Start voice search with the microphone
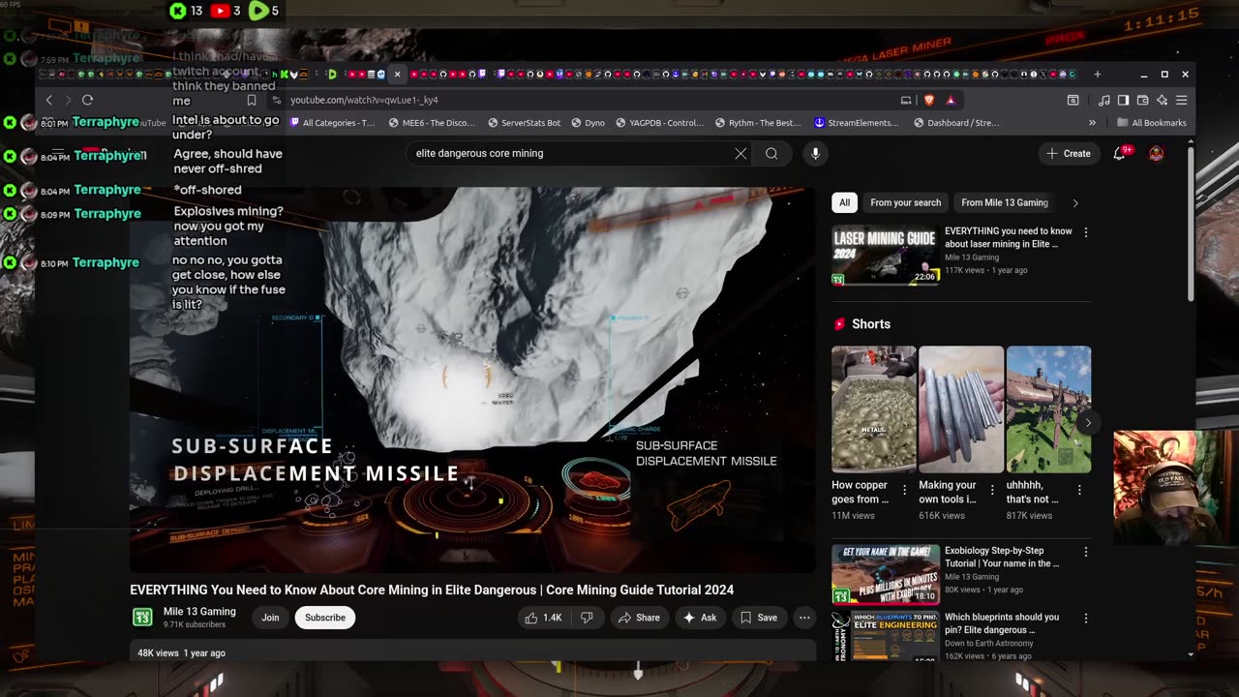 [x=815, y=153]
